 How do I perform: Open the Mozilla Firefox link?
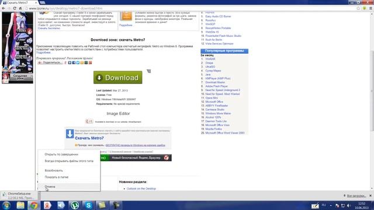pos(213,129)
